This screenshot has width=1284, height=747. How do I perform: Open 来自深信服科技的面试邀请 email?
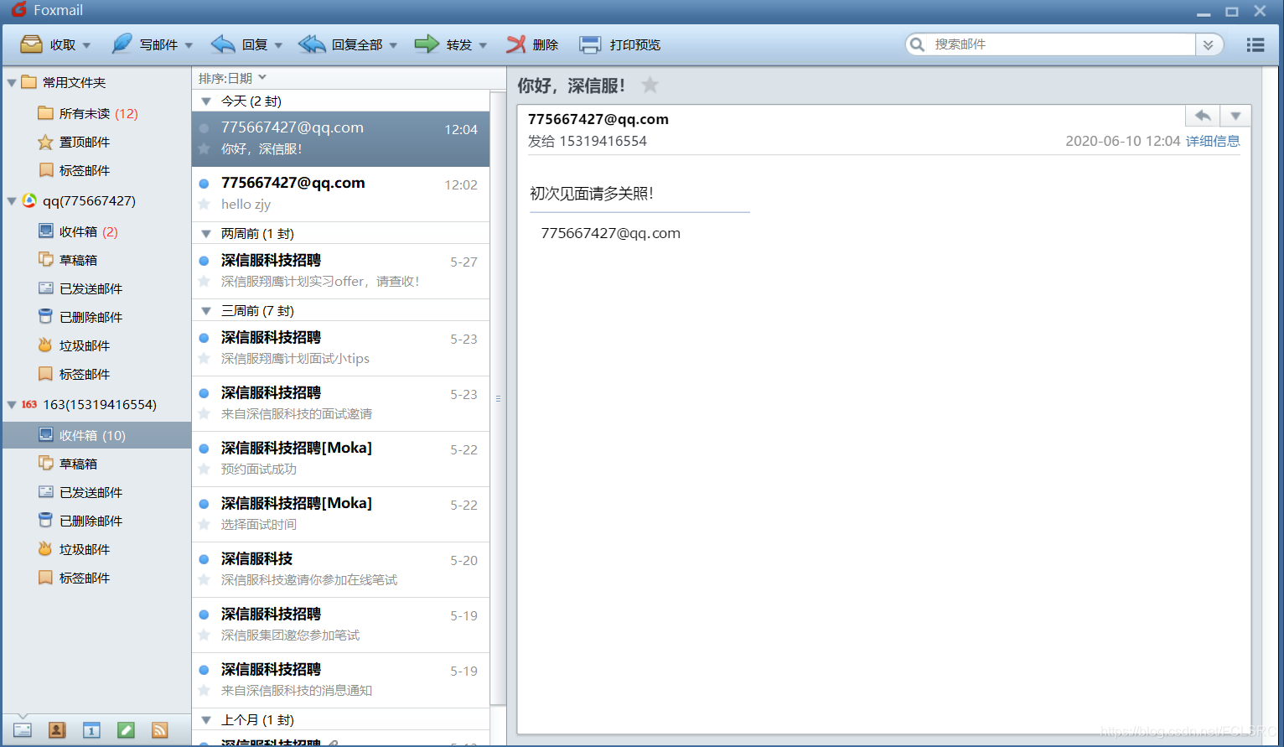click(x=340, y=403)
